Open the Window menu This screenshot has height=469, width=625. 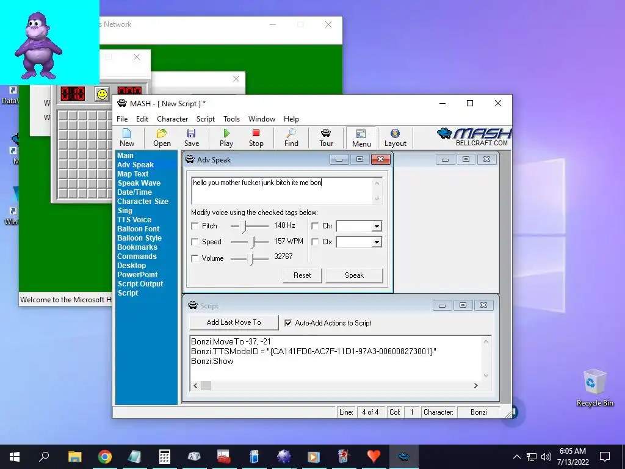click(261, 119)
